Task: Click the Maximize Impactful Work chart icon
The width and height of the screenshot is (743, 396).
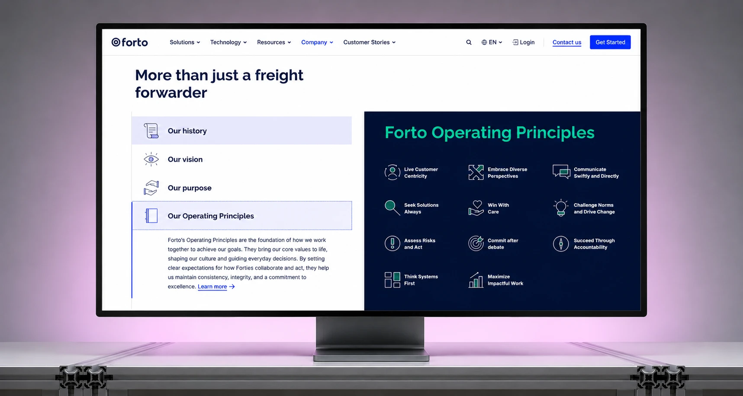Action: point(476,280)
